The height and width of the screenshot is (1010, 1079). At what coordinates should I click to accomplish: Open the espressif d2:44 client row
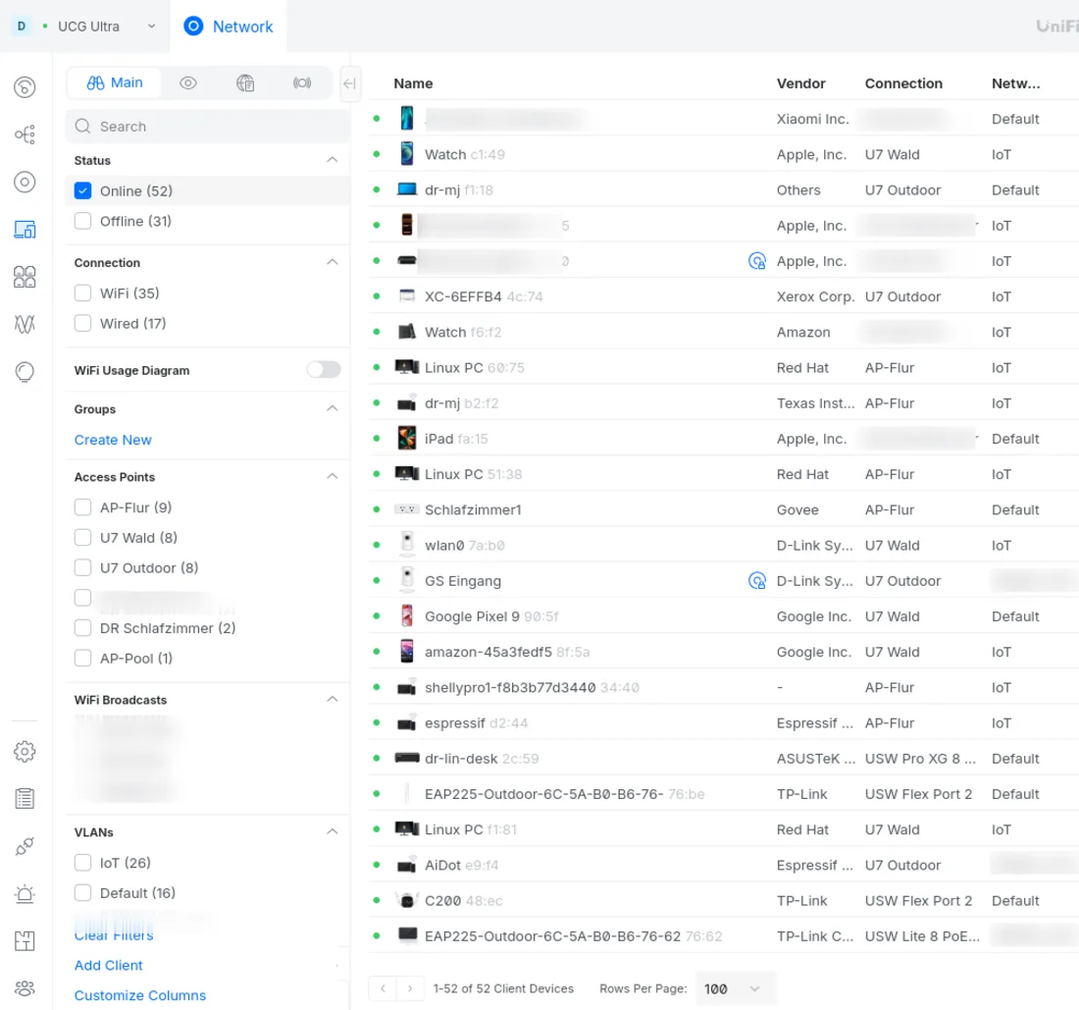pyautogui.click(x=723, y=723)
